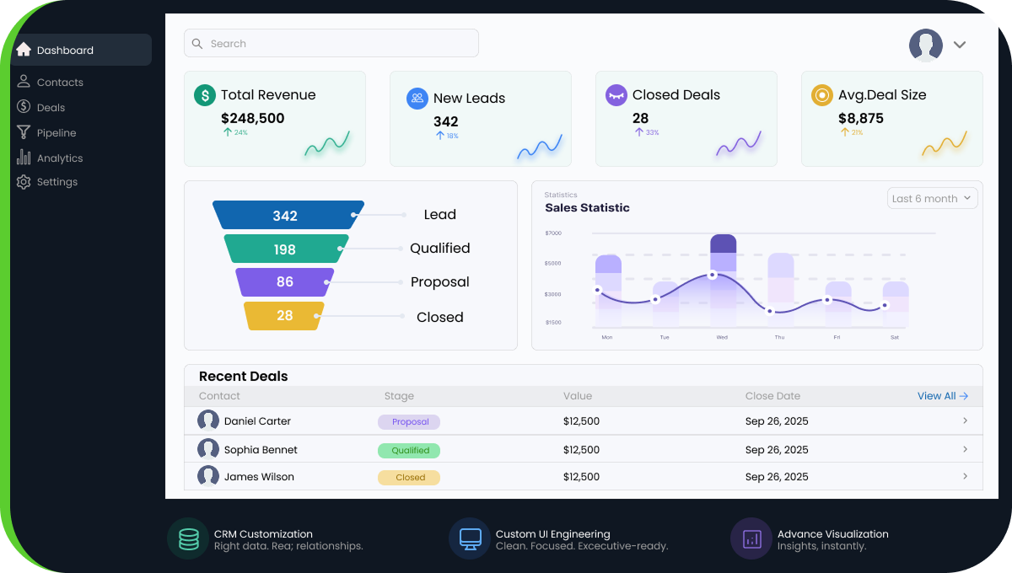
Task: Click the Contact column header
Action: [219, 396]
